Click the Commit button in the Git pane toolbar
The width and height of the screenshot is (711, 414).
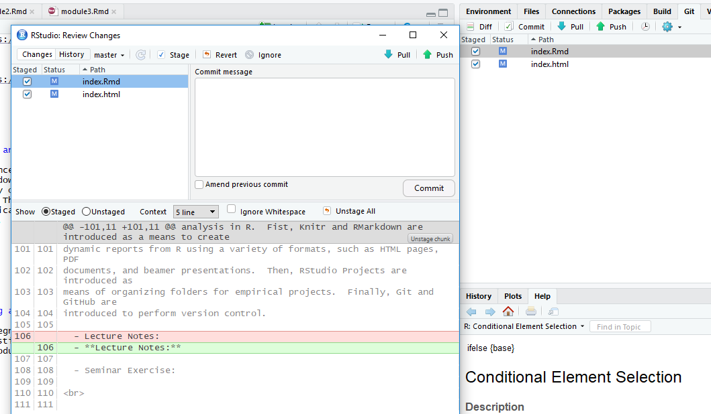524,27
